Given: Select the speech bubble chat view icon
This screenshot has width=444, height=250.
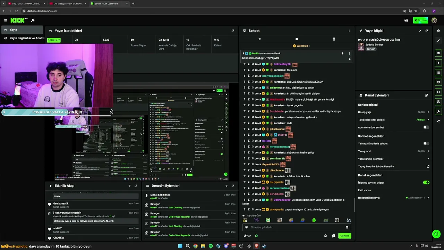Looking at the screenshot, I should (x=297, y=39).
